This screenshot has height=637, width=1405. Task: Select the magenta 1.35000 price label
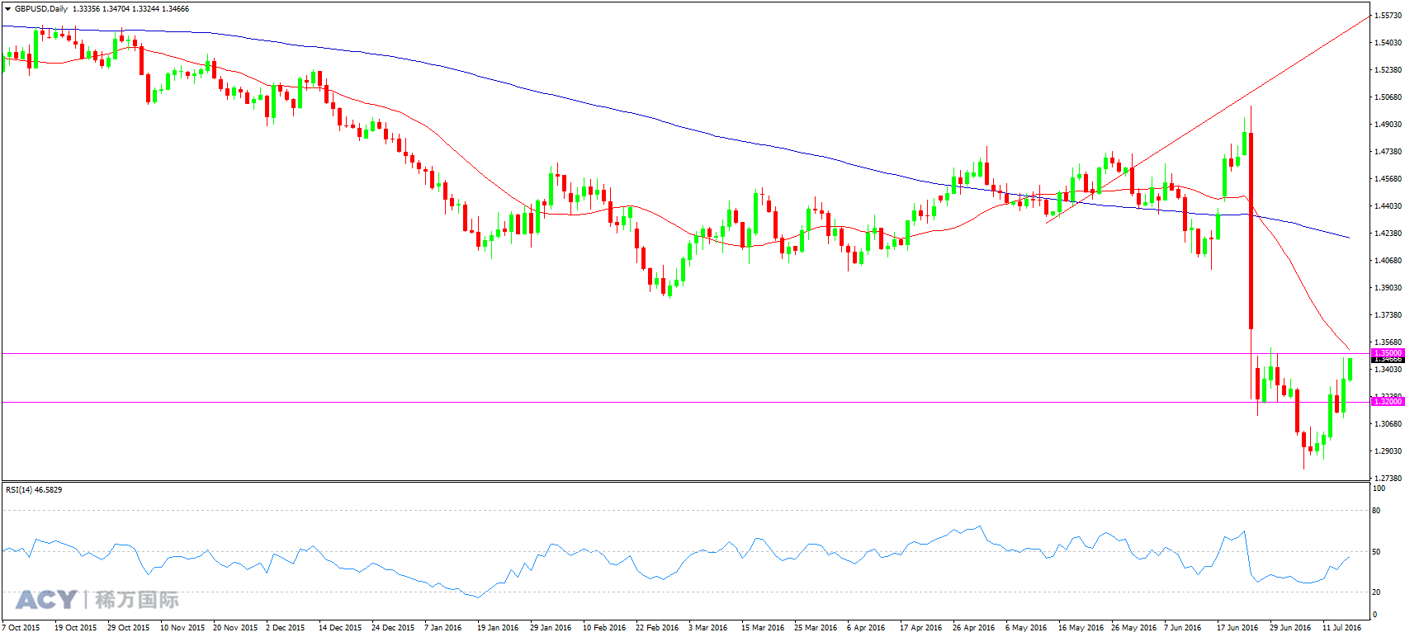point(1387,352)
